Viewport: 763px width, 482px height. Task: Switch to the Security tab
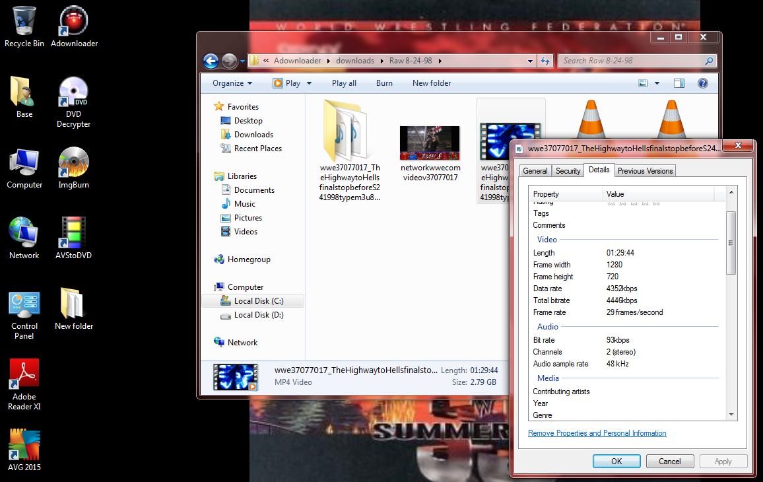pos(568,171)
